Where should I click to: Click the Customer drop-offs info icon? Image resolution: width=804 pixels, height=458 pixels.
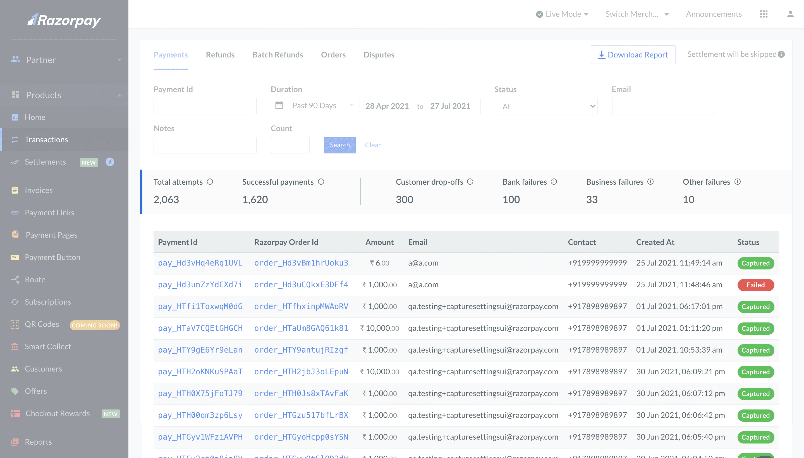tap(470, 182)
